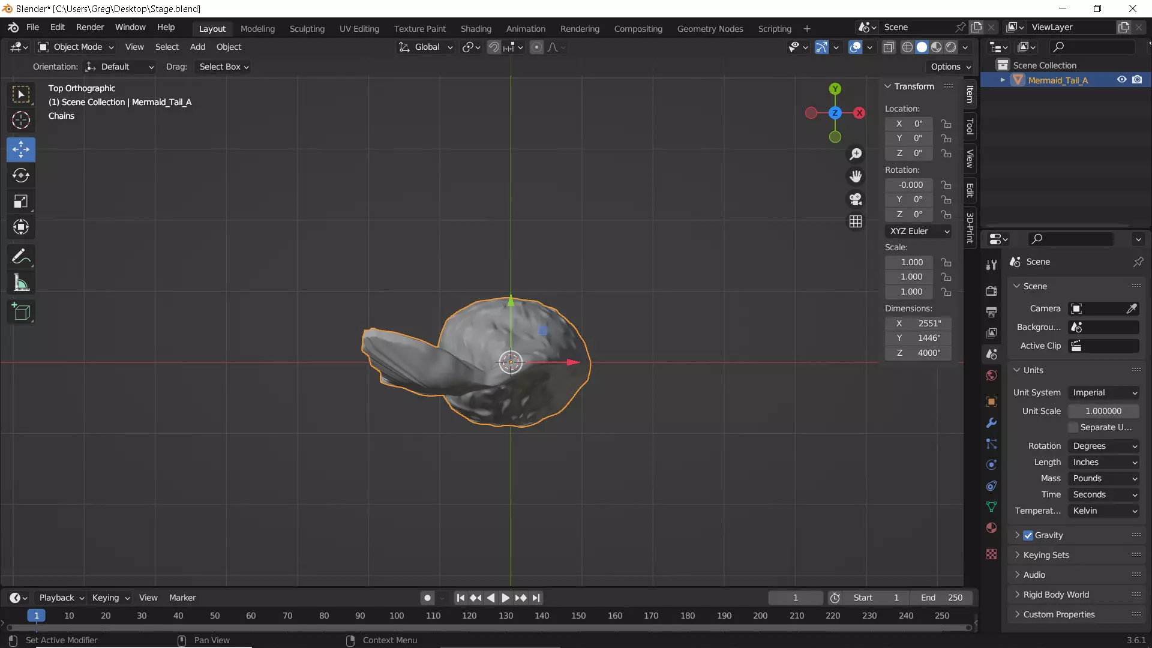Open the Texture properties tab
Viewport: 1152px width, 648px height.
tap(991, 554)
